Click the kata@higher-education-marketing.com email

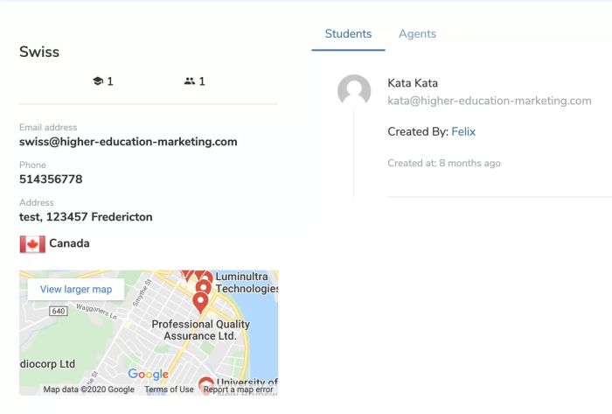(490, 102)
